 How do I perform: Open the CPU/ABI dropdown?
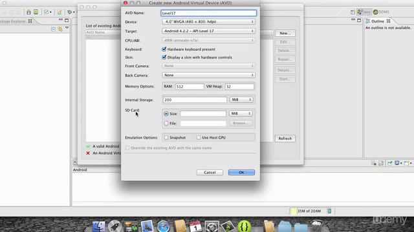tap(208, 40)
